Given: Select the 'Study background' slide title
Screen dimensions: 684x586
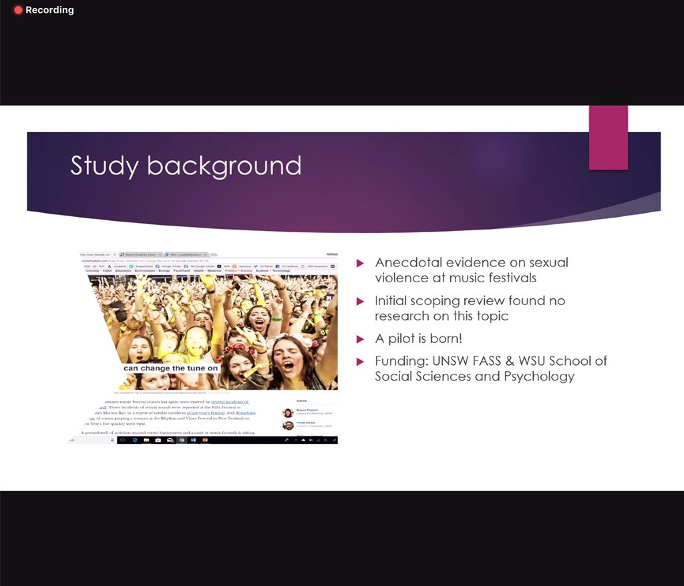Looking at the screenshot, I should pos(186,166).
